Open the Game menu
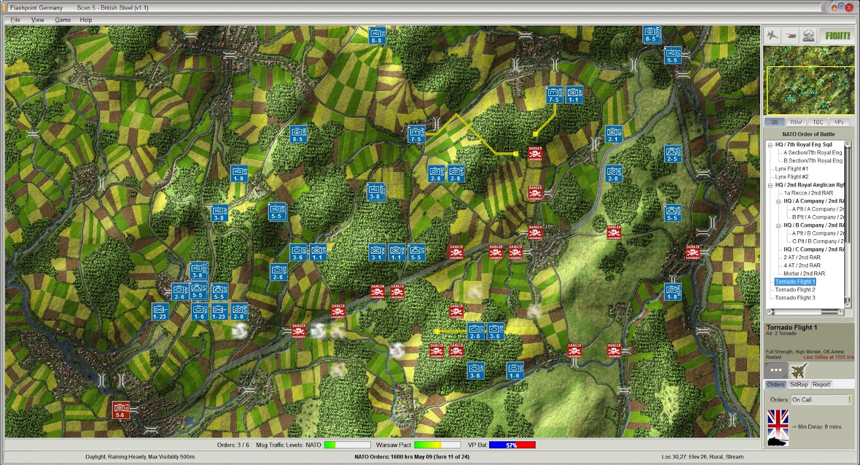This screenshot has width=860, height=465. click(63, 20)
